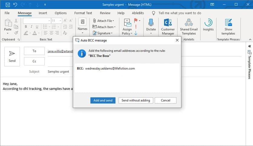The height and width of the screenshot is (146, 253).
Task: Mark message as High Importance
Action: click(x=136, y=27)
